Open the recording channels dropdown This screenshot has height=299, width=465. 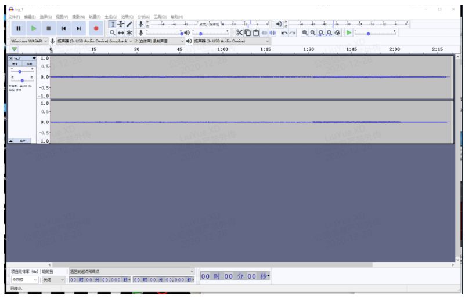159,41
